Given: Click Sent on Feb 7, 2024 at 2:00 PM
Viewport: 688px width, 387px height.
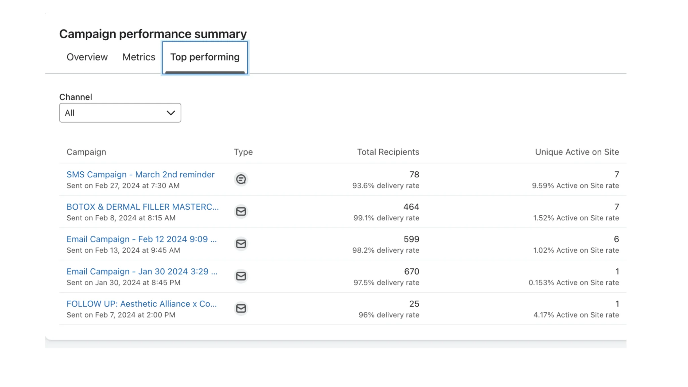Looking at the screenshot, I should pyautogui.click(x=121, y=315).
